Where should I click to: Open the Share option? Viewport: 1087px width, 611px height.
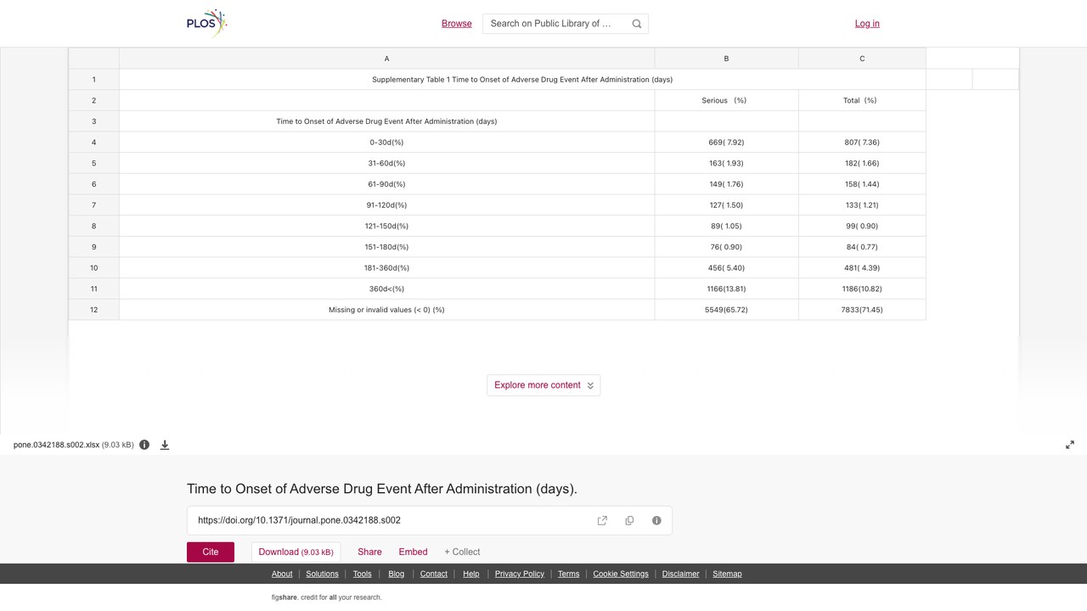369,552
